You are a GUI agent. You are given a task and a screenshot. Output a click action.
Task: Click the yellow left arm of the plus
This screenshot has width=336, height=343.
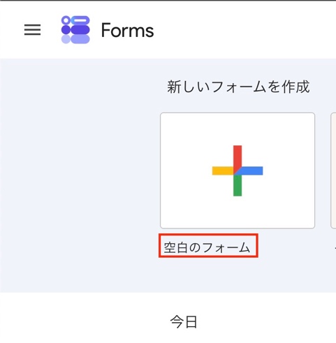(x=223, y=170)
